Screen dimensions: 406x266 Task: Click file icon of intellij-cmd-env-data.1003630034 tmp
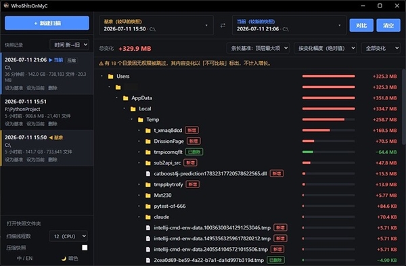(148, 228)
